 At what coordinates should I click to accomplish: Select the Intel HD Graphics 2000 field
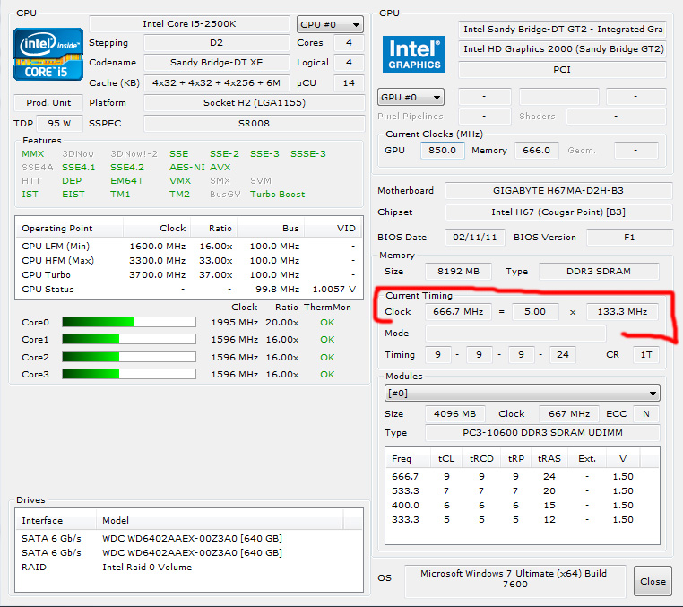562,48
